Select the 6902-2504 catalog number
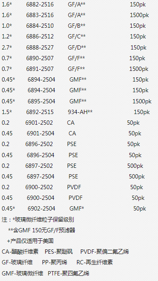This screenshot has height=281, width=158. coord(41,208)
